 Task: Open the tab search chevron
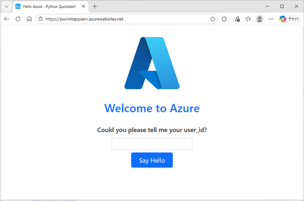pyautogui.click(x=6, y=6)
